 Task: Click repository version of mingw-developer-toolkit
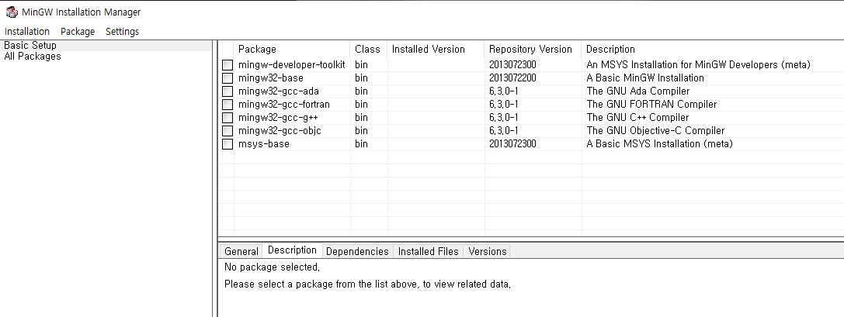tap(512, 65)
